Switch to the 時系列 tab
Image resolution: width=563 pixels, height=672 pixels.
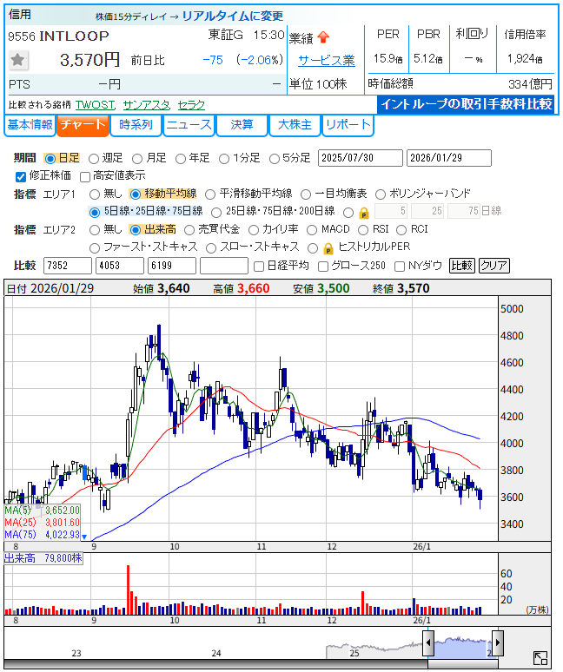click(x=136, y=125)
